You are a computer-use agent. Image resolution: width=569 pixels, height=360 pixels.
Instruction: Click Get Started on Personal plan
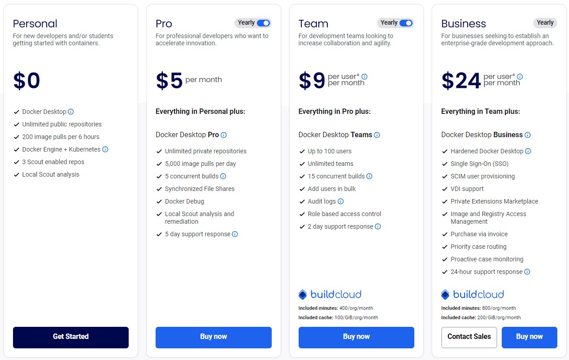tap(71, 337)
